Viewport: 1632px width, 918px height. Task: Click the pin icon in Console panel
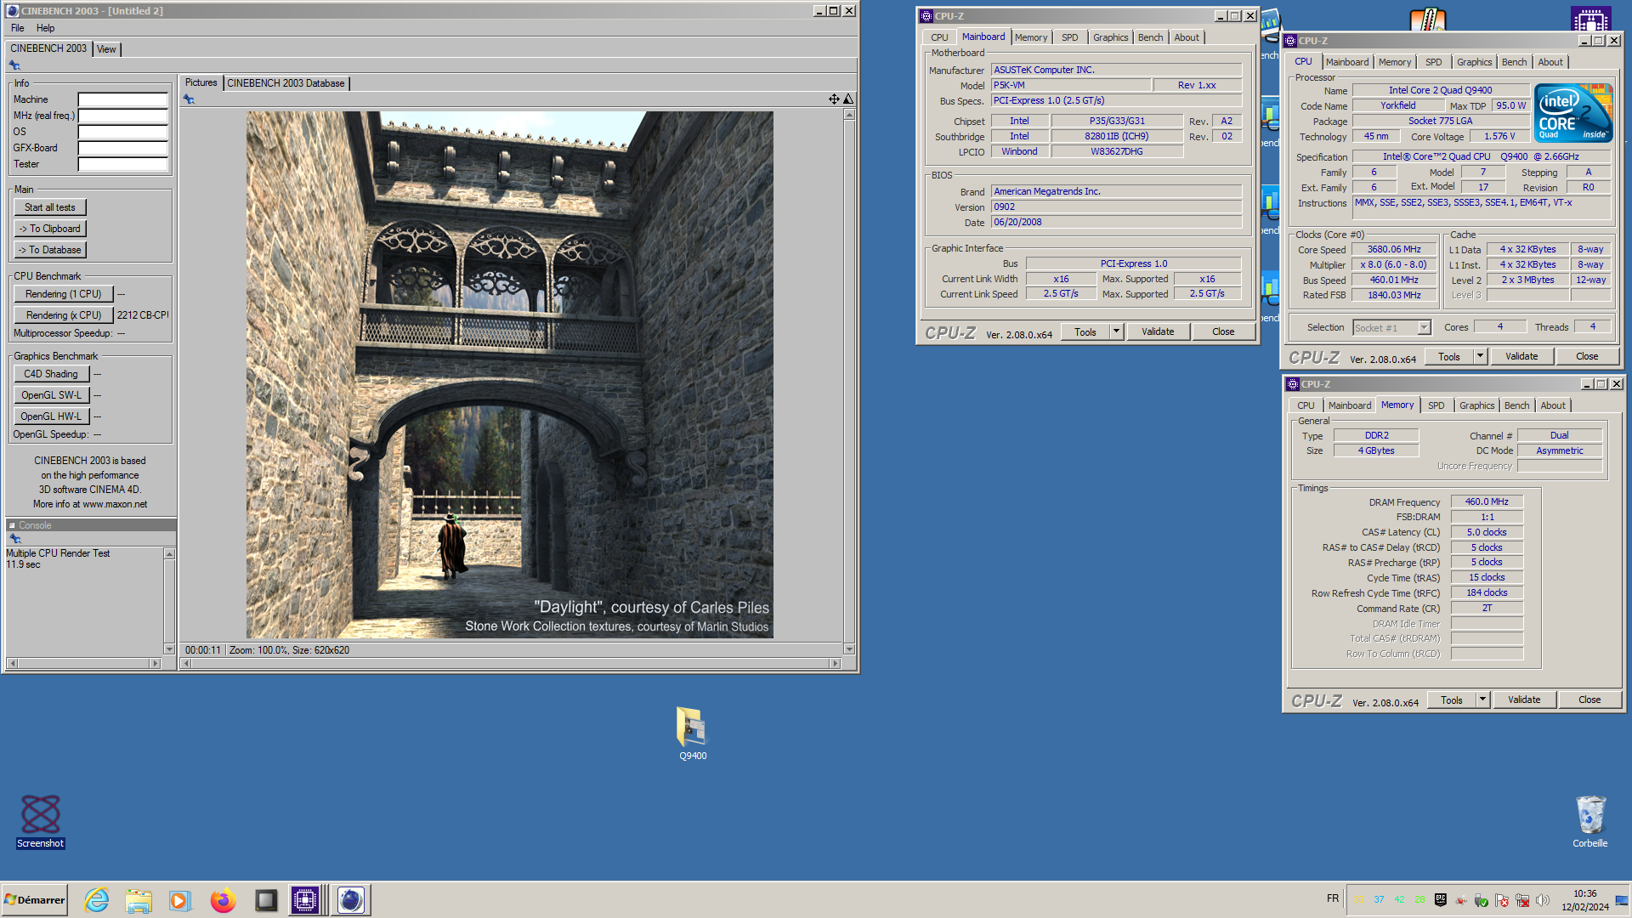tap(14, 539)
